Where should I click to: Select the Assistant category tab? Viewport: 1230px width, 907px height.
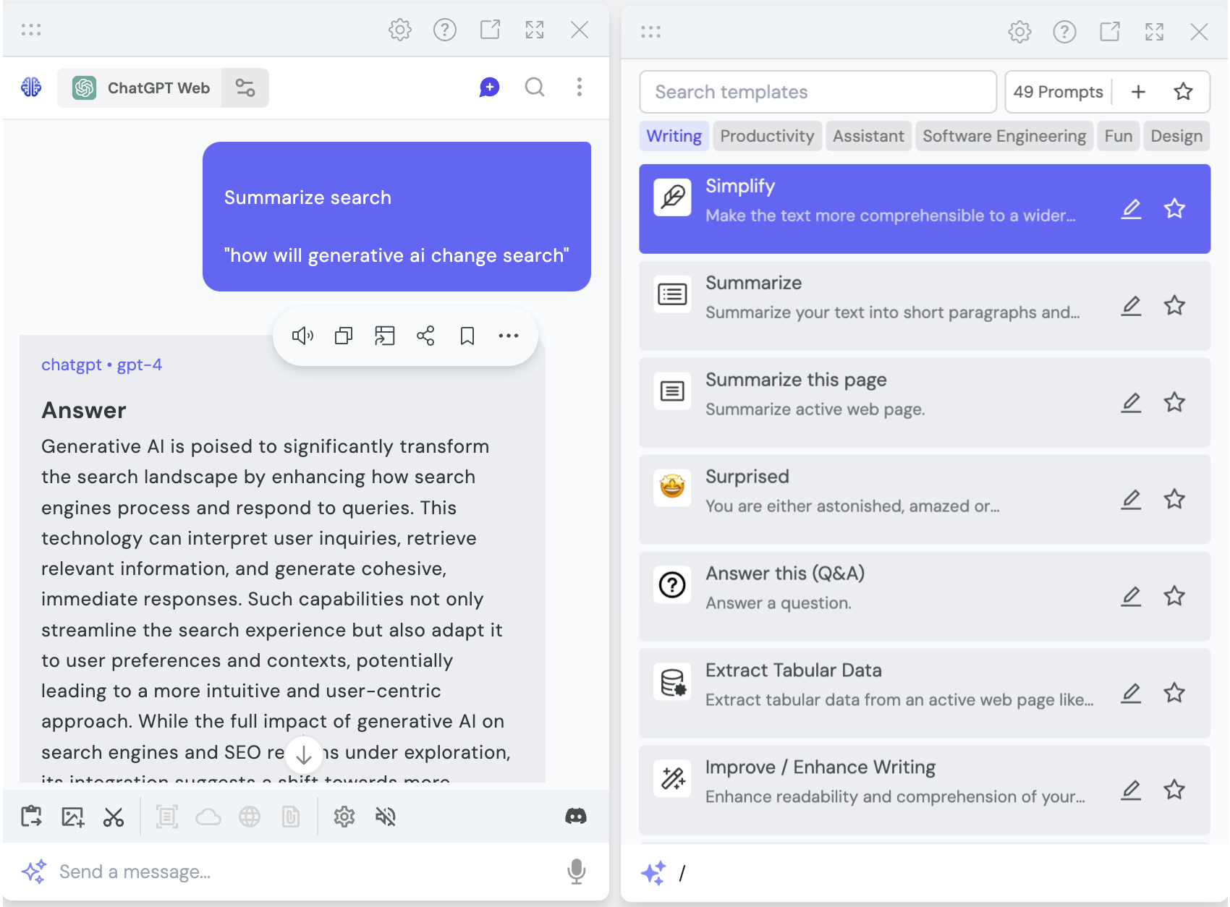868,136
